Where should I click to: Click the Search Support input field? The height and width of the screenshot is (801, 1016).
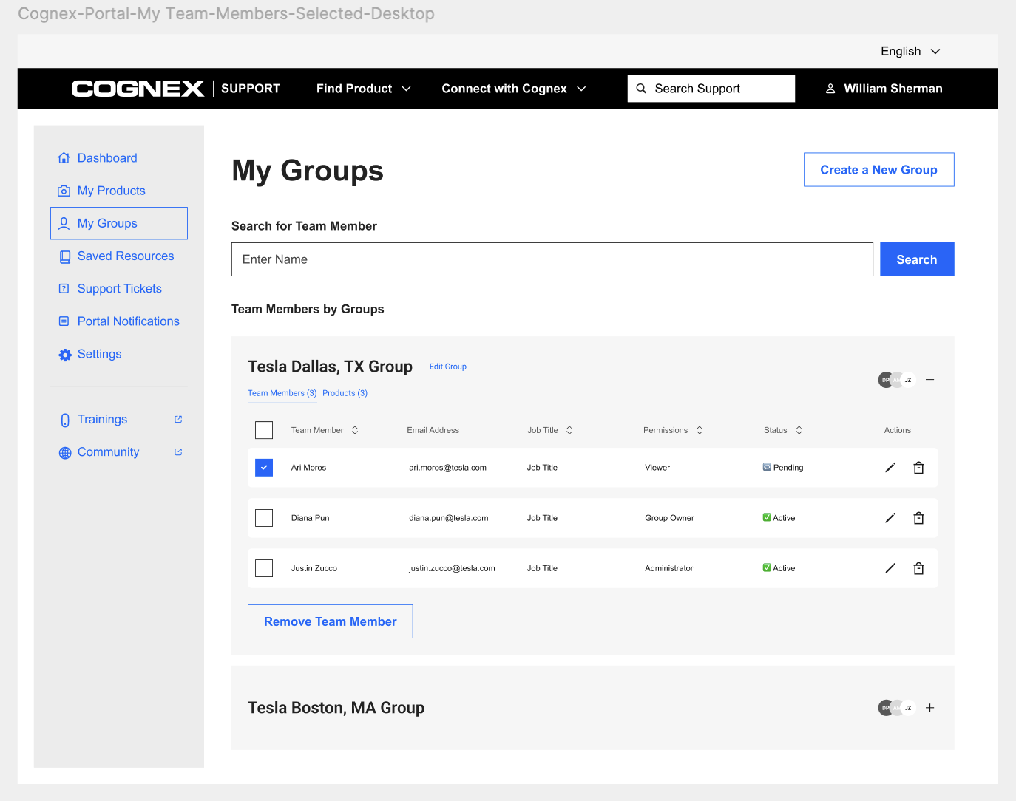click(711, 89)
